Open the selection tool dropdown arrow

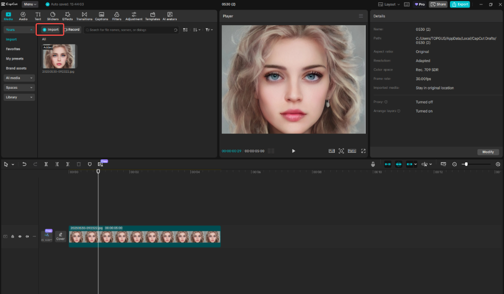pos(13,164)
